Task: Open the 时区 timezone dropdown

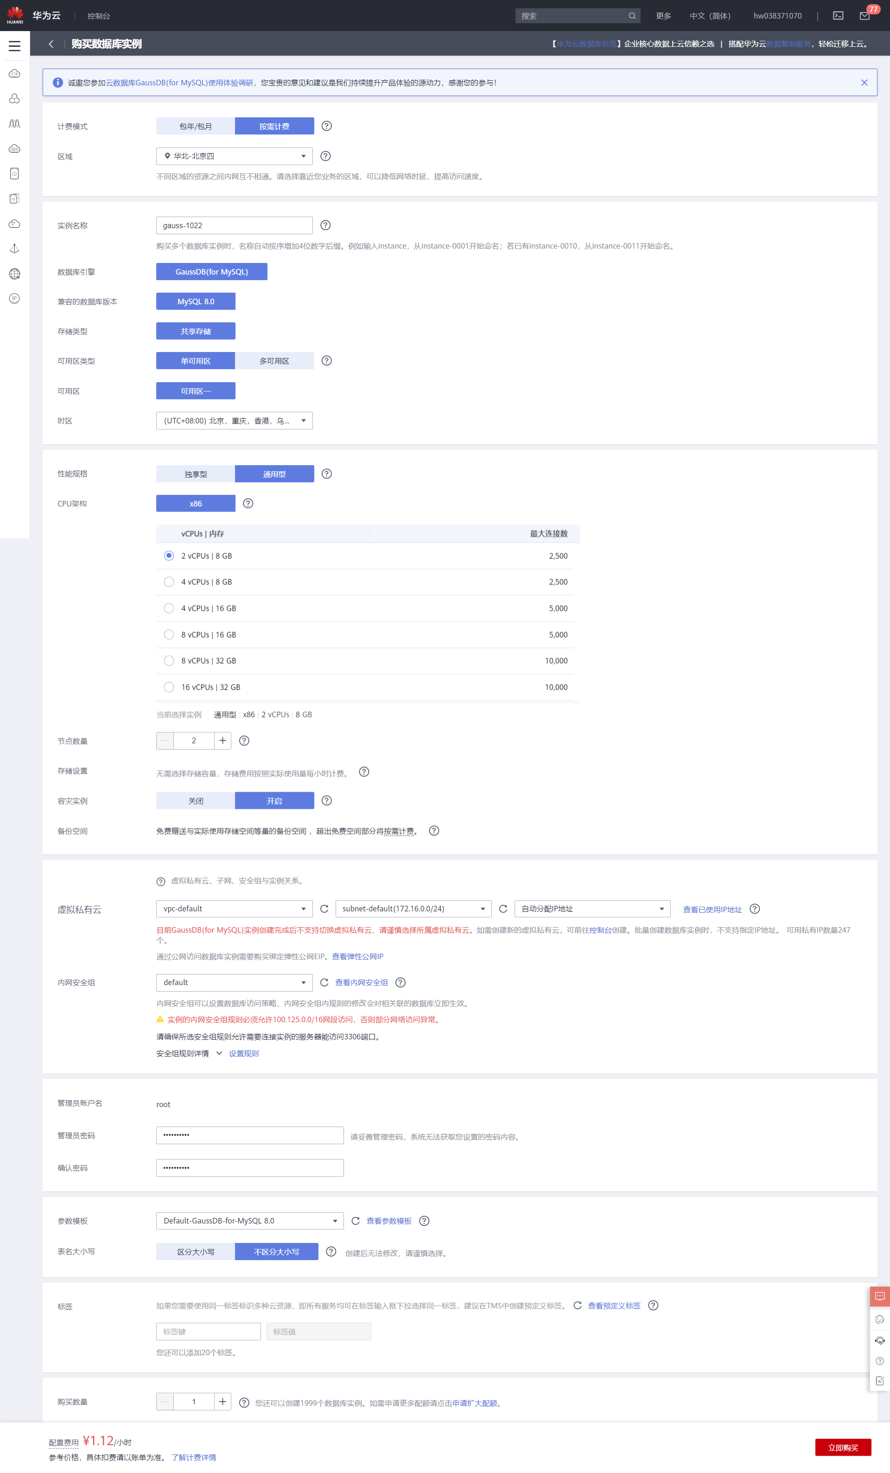Action: point(234,421)
